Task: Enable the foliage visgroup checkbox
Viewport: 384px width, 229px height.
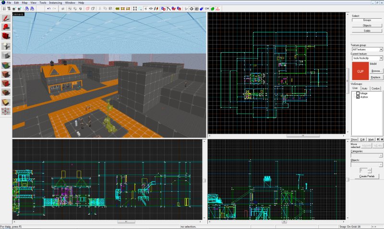Action: [x=358, y=93]
